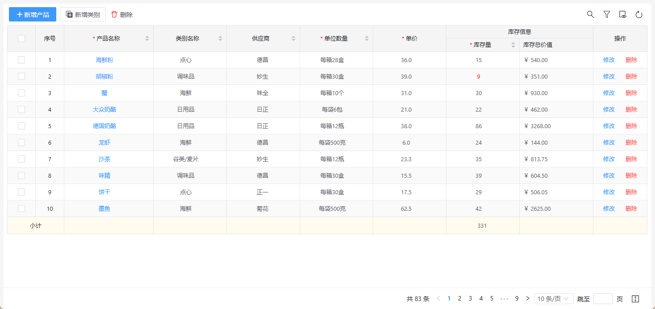This screenshot has height=309, width=655.
Task: Click the 跳至 page number input field
Action: (603, 299)
